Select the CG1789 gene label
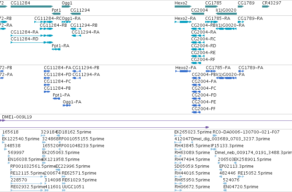Screen dimensions: 292x192 [246, 3]
